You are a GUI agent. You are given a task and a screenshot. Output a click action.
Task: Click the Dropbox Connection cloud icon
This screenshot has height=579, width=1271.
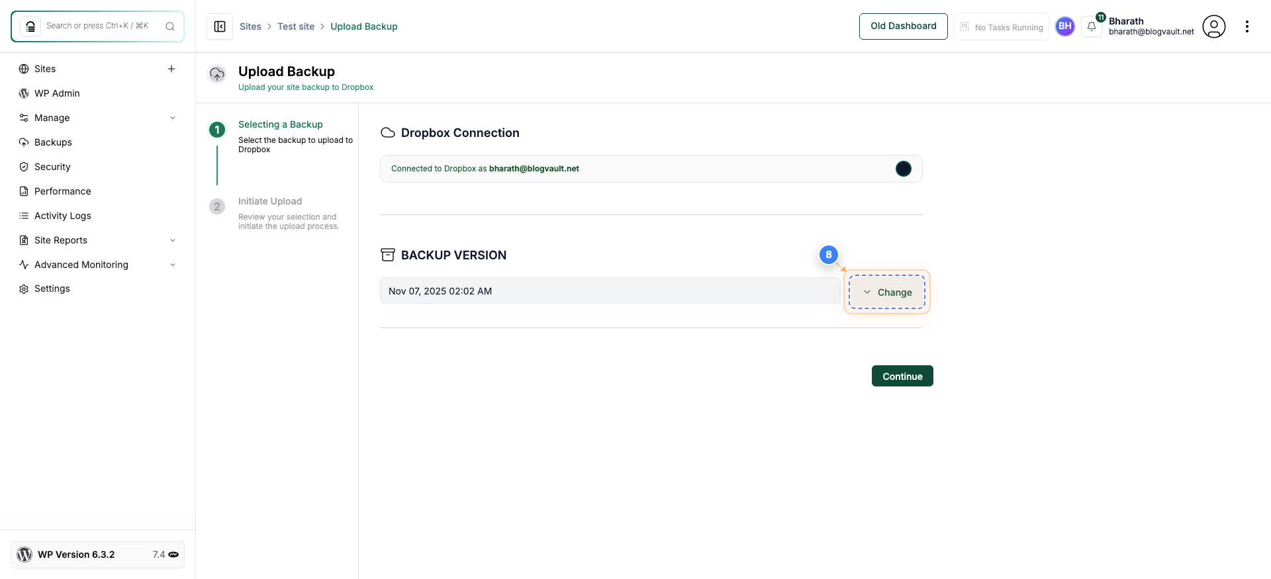[x=388, y=133]
